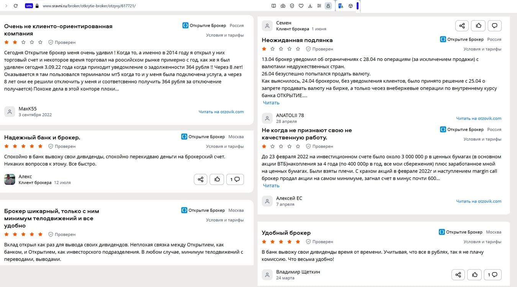Open Условия и тарифы in Надежный банк review
Viewport: 517px width, 287px height.
(x=225, y=146)
